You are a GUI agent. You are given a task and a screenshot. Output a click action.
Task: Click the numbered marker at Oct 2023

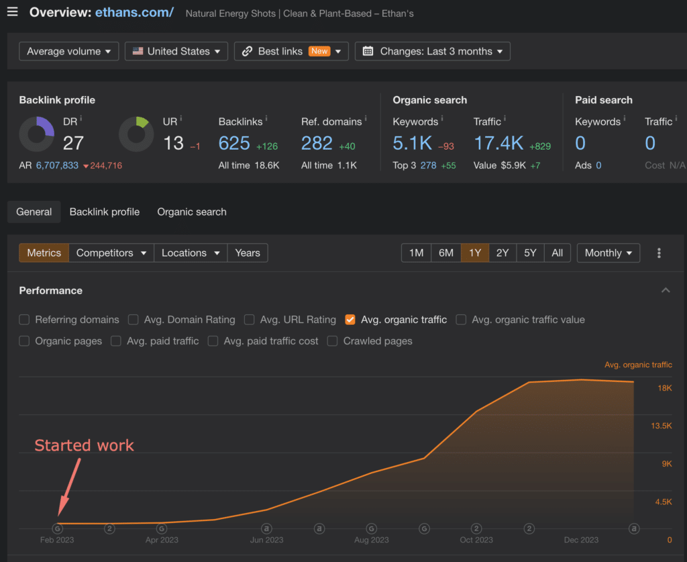click(476, 528)
